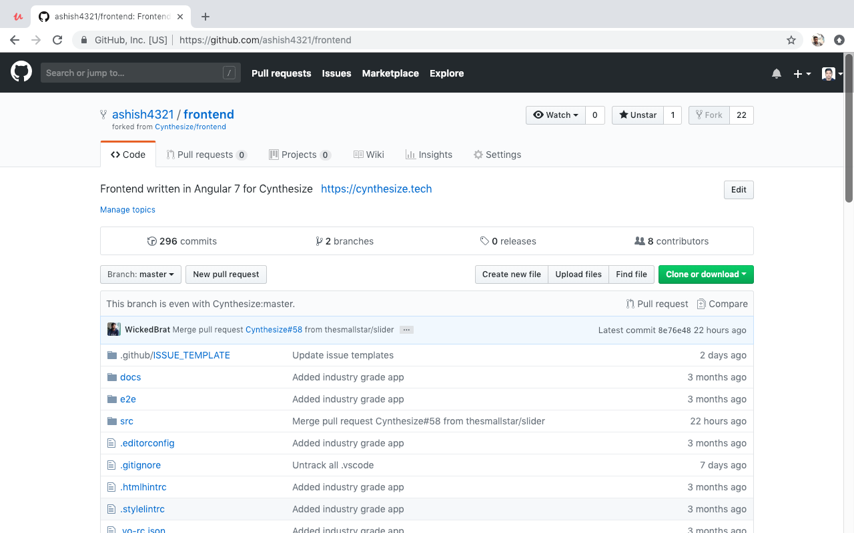Open latest commit 8e76e48
The height and width of the screenshot is (533, 854).
click(x=675, y=330)
